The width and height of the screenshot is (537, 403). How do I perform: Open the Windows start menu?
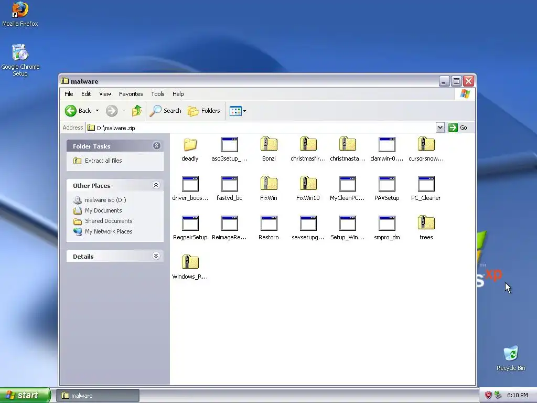(25, 395)
